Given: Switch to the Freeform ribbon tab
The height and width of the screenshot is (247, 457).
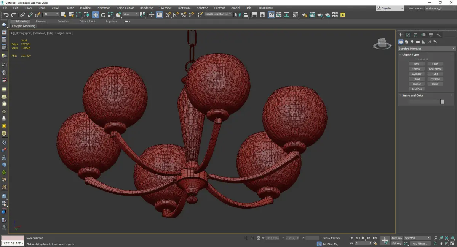Looking at the screenshot, I should (42, 21).
